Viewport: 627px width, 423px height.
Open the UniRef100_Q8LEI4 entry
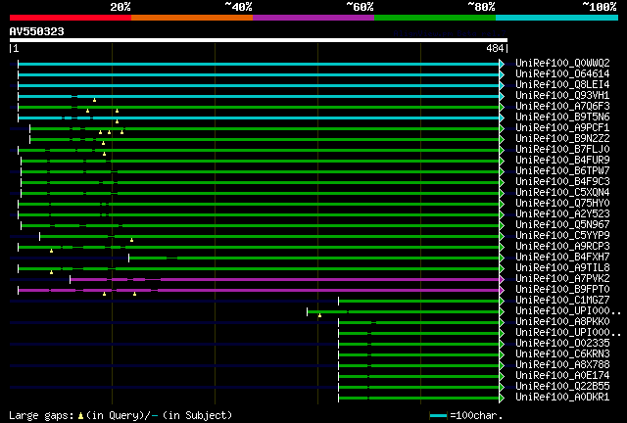point(562,85)
